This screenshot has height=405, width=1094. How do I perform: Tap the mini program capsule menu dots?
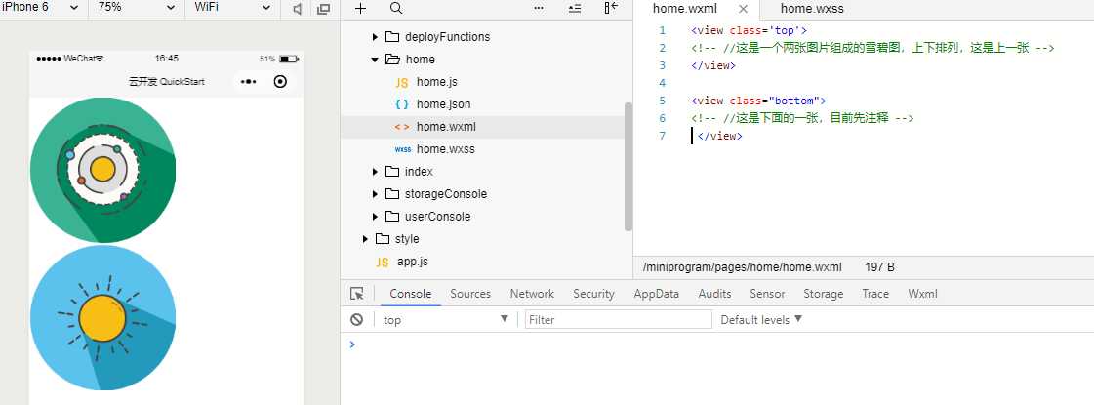click(x=248, y=81)
